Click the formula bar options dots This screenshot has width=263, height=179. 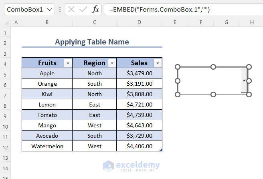pyautogui.click(x=60, y=9)
